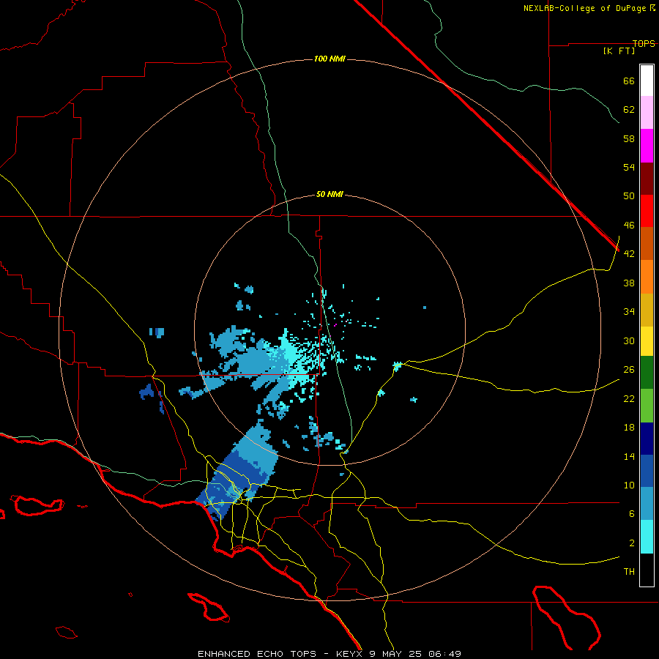Click the cyan legend swatch
The width and height of the screenshot is (659, 659).
click(647, 537)
